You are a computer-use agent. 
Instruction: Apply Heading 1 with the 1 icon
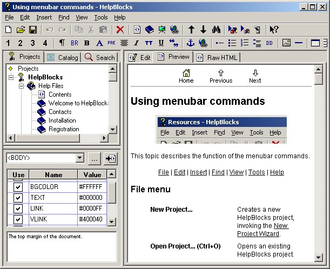tap(8, 43)
